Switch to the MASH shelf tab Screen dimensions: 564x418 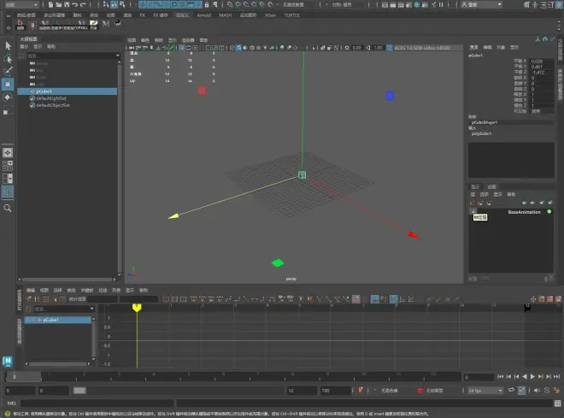225,15
